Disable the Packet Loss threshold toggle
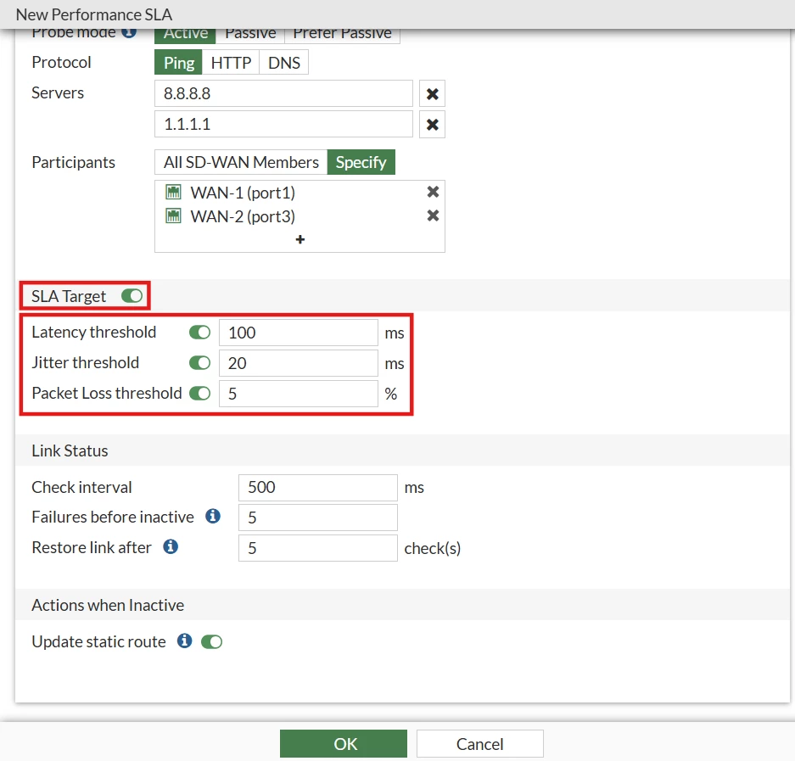Screen dimensions: 795x761 point(199,393)
